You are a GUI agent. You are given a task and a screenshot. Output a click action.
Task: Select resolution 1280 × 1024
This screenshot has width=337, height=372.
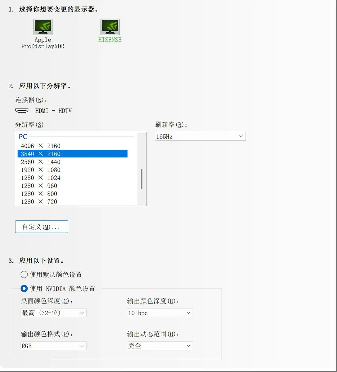pyautogui.click(x=73, y=178)
